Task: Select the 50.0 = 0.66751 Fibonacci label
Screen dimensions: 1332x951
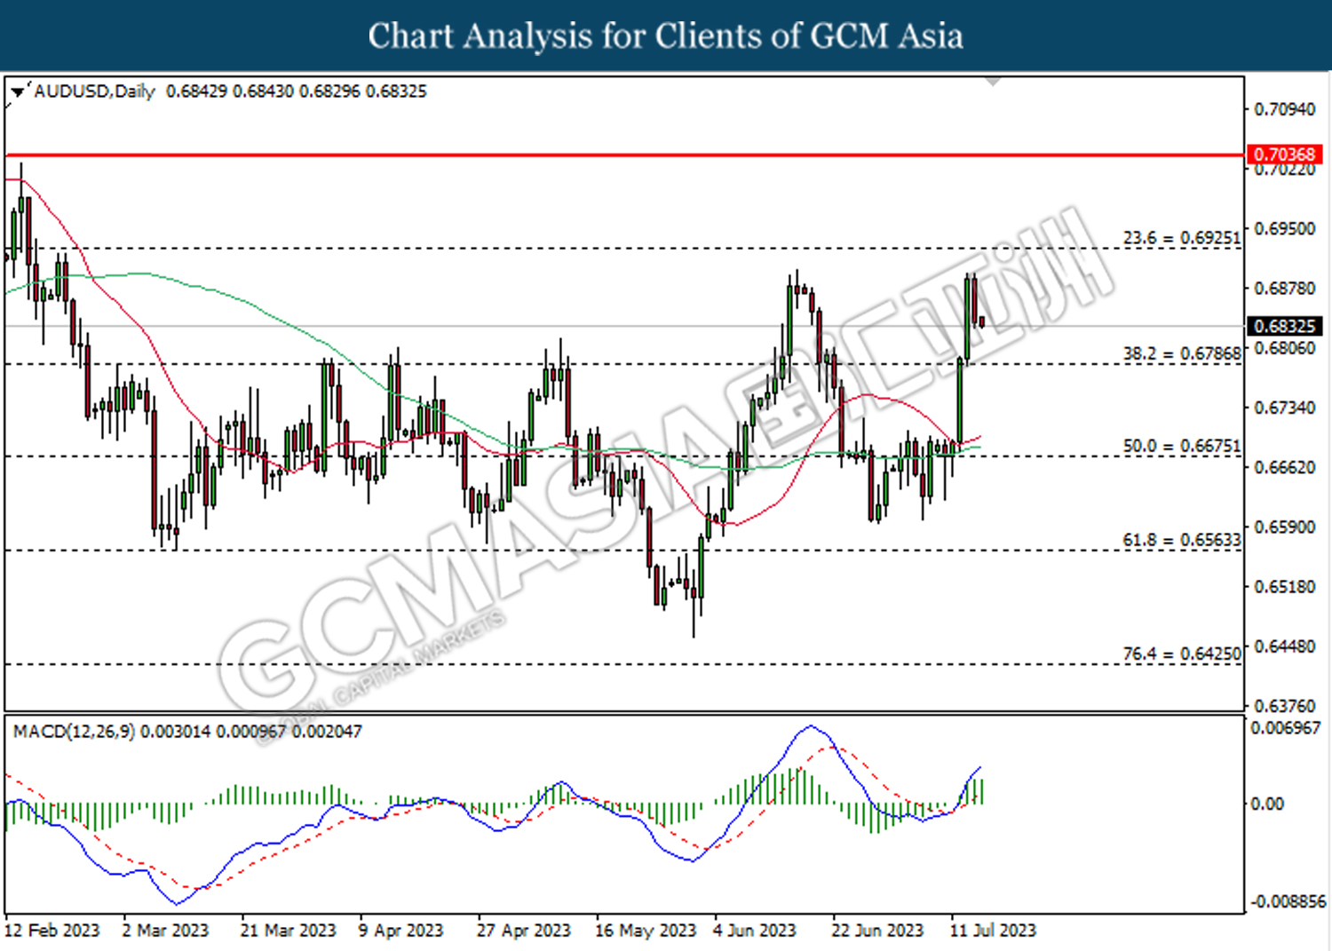Action: pos(1181,446)
